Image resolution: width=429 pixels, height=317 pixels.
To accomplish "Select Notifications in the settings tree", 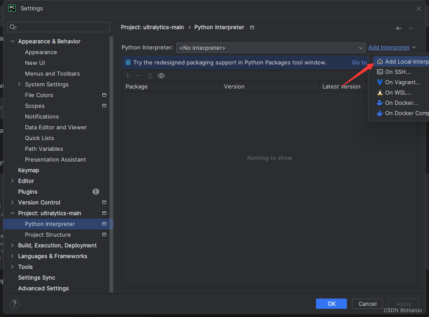I will click(x=42, y=116).
